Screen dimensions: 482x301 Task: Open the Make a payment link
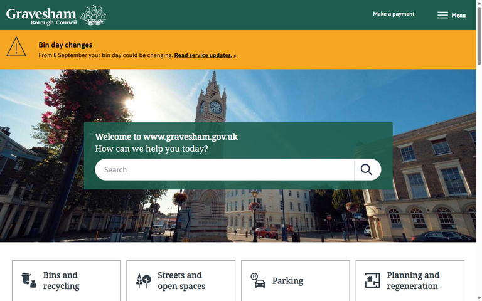tap(394, 14)
